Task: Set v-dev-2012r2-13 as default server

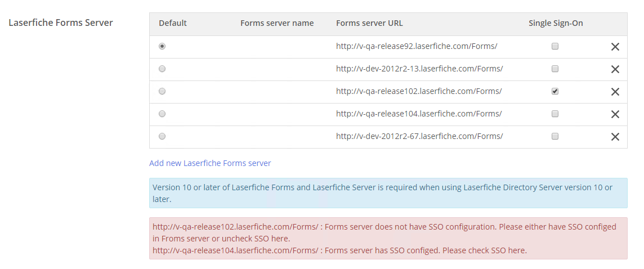Action: tap(162, 69)
